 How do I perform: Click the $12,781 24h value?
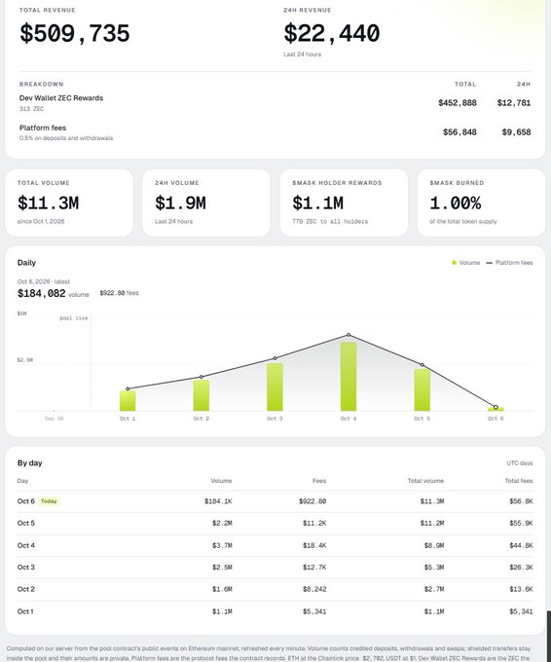point(514,102)
